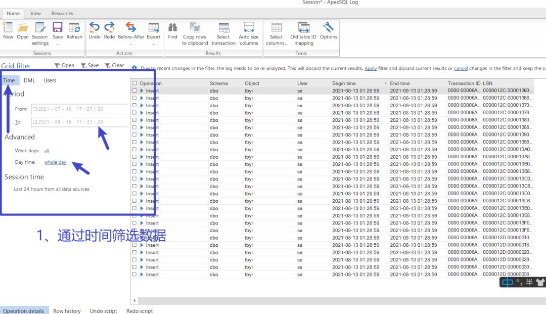The width and height of the screenshot is (546, 314).
Task: Clear the grid filter
Action: [115, 65]
